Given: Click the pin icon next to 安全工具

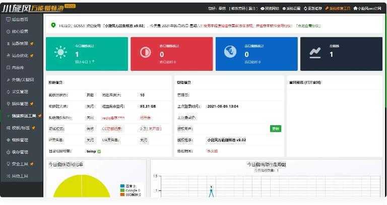Looking at the screenshot, I should tap(32, 164).
